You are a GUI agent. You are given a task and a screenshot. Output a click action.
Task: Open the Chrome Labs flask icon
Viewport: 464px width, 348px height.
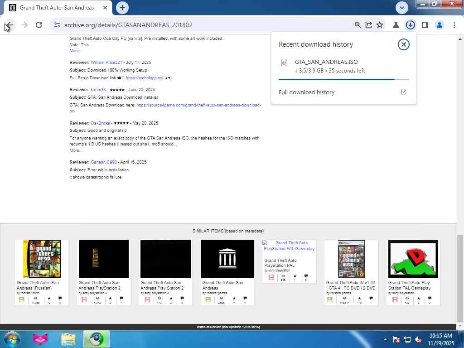point(396,25)
